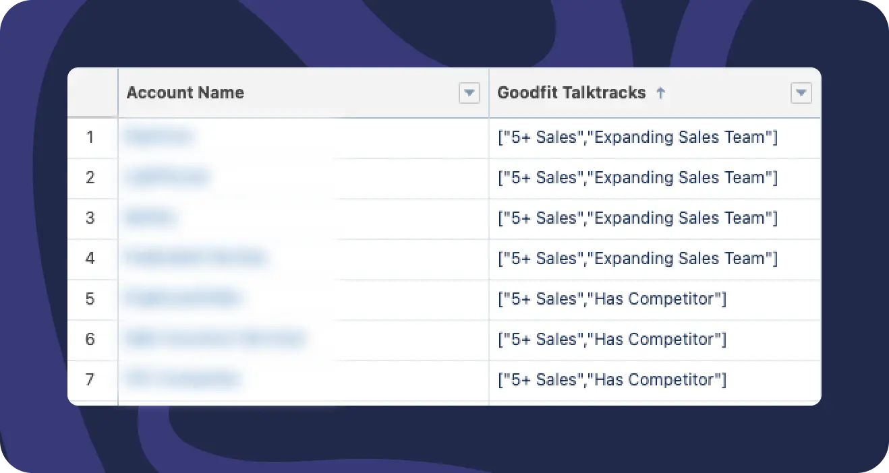Screen dimensions: 889x473
Task: Open the Account Name column dropdown
Action: click(469, 93)
